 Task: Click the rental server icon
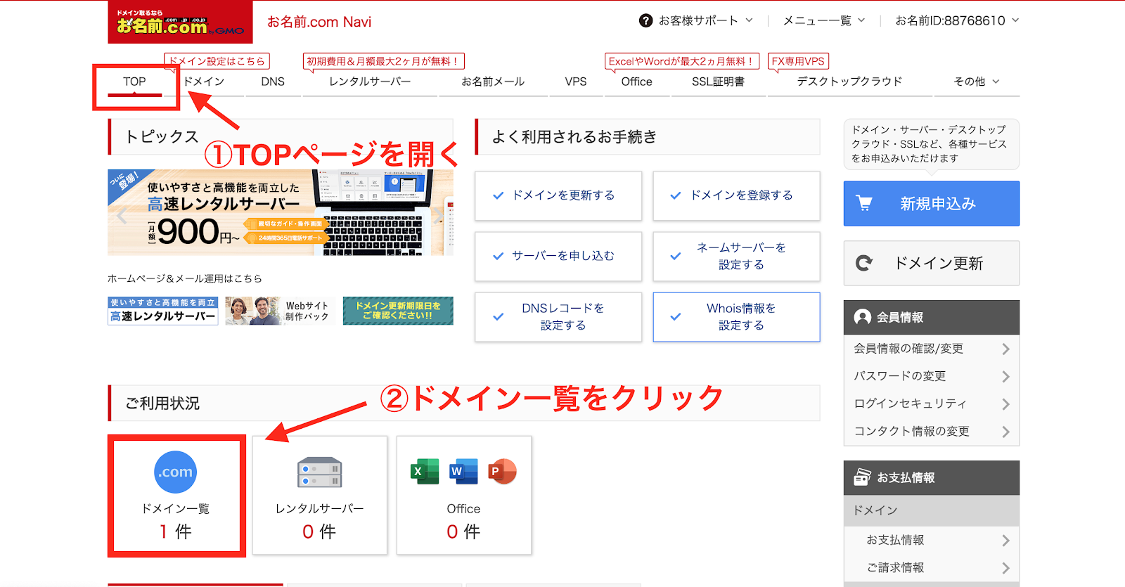click(x=319, y=472)
